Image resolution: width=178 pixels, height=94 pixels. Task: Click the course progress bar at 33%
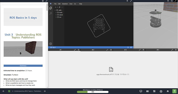[x=93, y=92]
